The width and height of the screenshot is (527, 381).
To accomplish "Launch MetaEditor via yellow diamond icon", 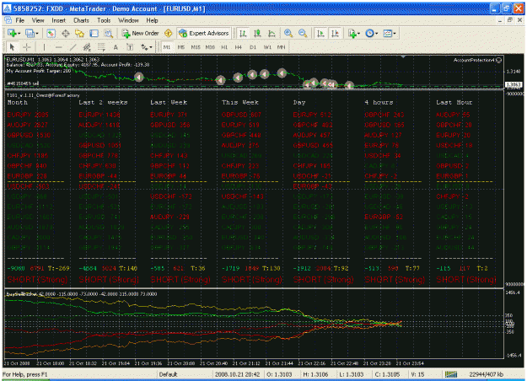I will (x=168, y=33).
